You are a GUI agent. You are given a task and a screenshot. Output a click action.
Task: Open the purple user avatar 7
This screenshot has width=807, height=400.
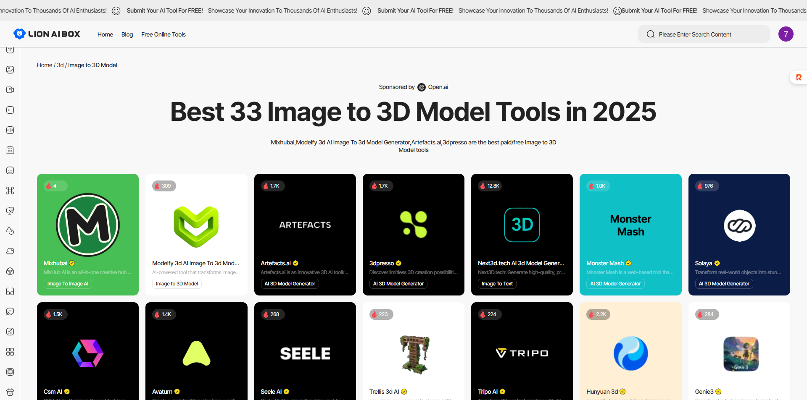[x=786, y=34]
